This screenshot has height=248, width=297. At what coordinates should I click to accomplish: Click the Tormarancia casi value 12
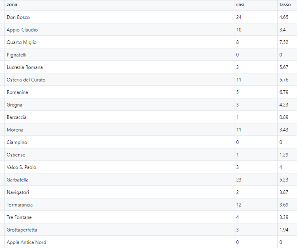[239, 205]
